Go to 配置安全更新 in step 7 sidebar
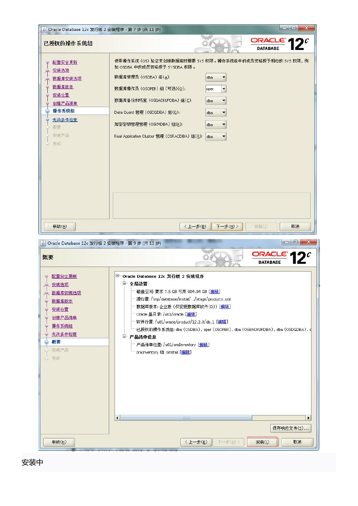The height and width of the screenshot is (506, 358). (65, 63)
